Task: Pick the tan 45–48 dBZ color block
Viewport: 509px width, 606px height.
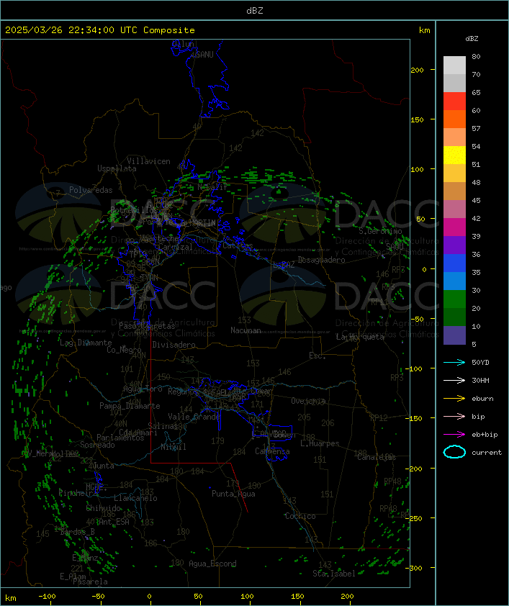Action: click(x=454, y=191)
